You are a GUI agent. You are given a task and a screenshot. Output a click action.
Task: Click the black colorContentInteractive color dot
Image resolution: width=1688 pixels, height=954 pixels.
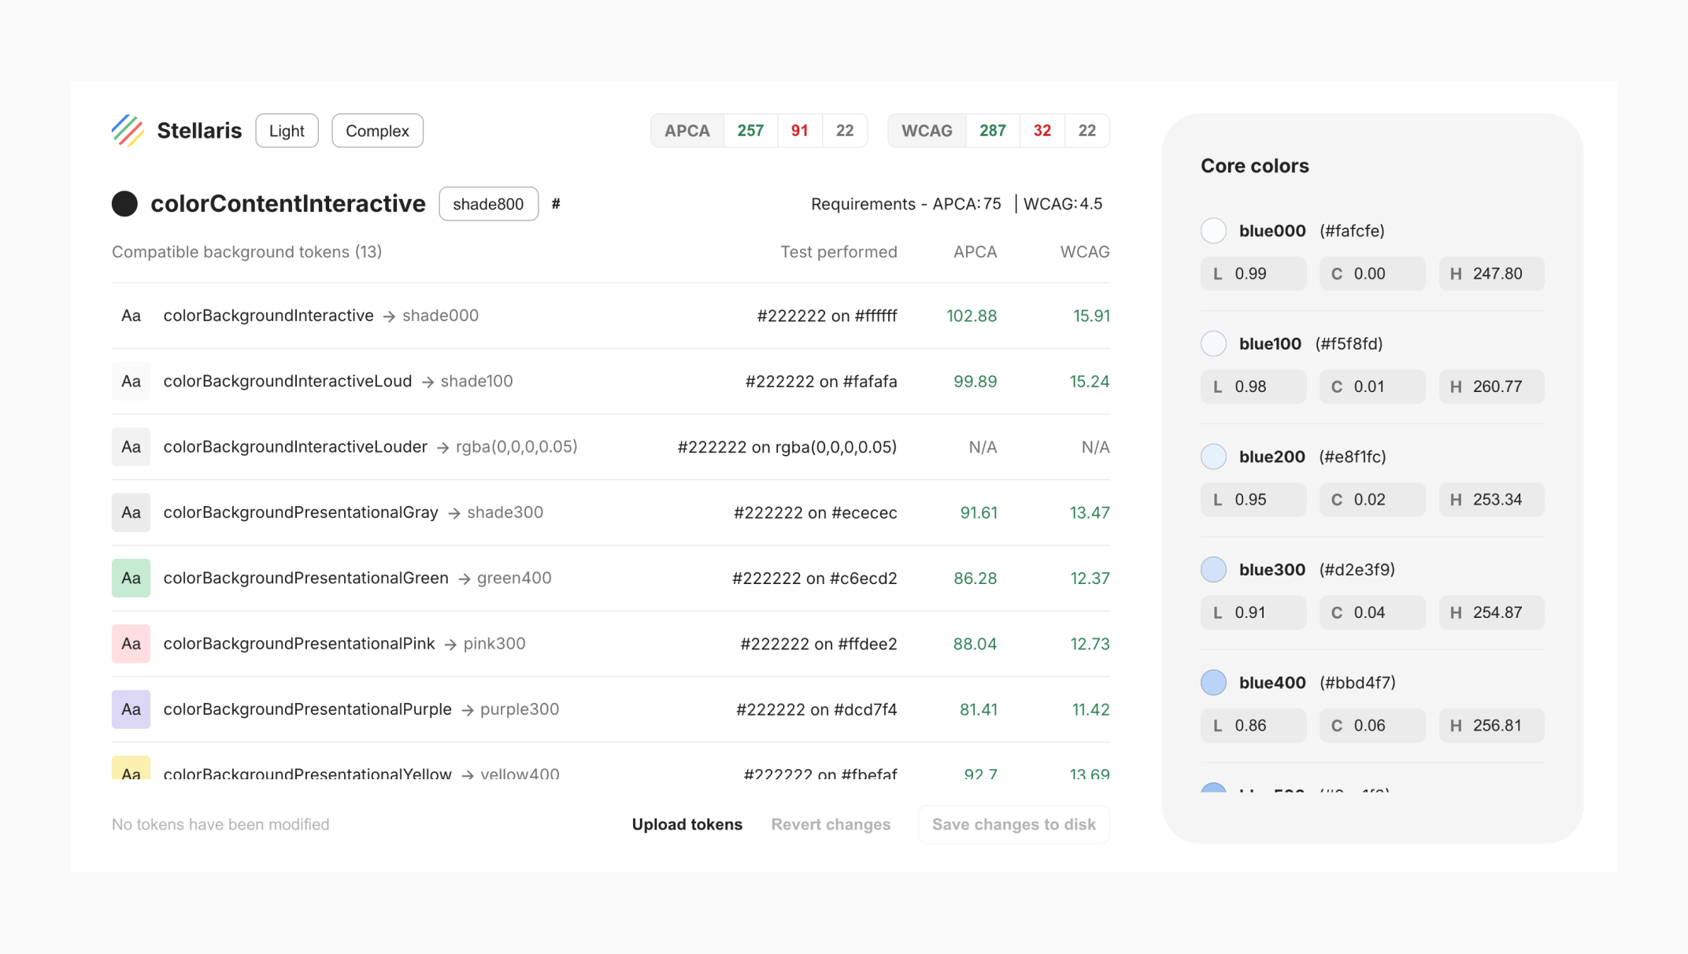tap(124, 204)
